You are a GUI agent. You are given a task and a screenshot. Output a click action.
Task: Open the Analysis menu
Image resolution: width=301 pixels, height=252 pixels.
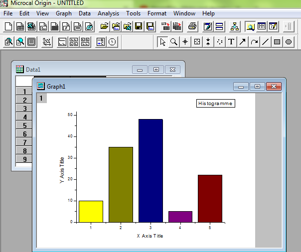tap(108, 13)
